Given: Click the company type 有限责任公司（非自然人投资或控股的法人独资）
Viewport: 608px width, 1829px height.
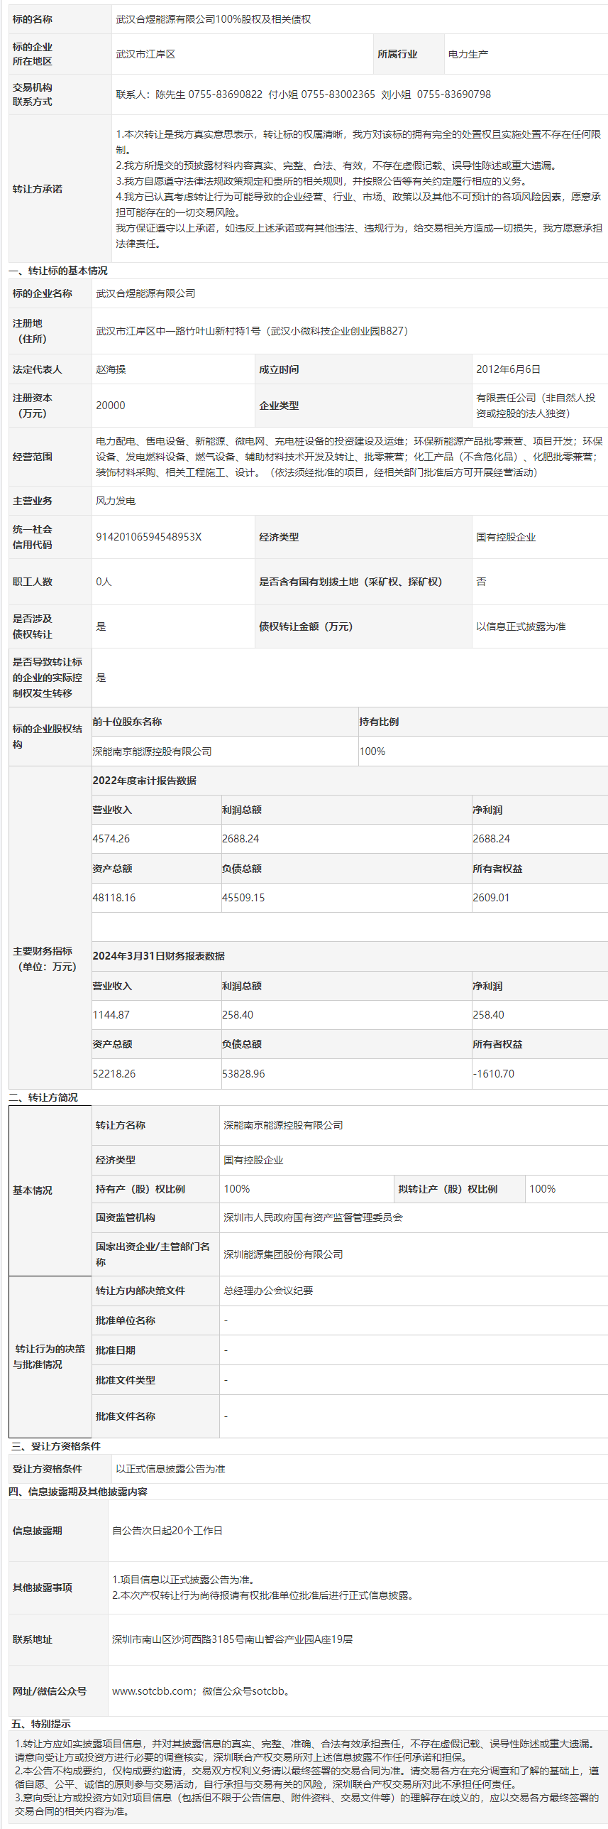Looking at the screenshot, I should coord(536,406).
